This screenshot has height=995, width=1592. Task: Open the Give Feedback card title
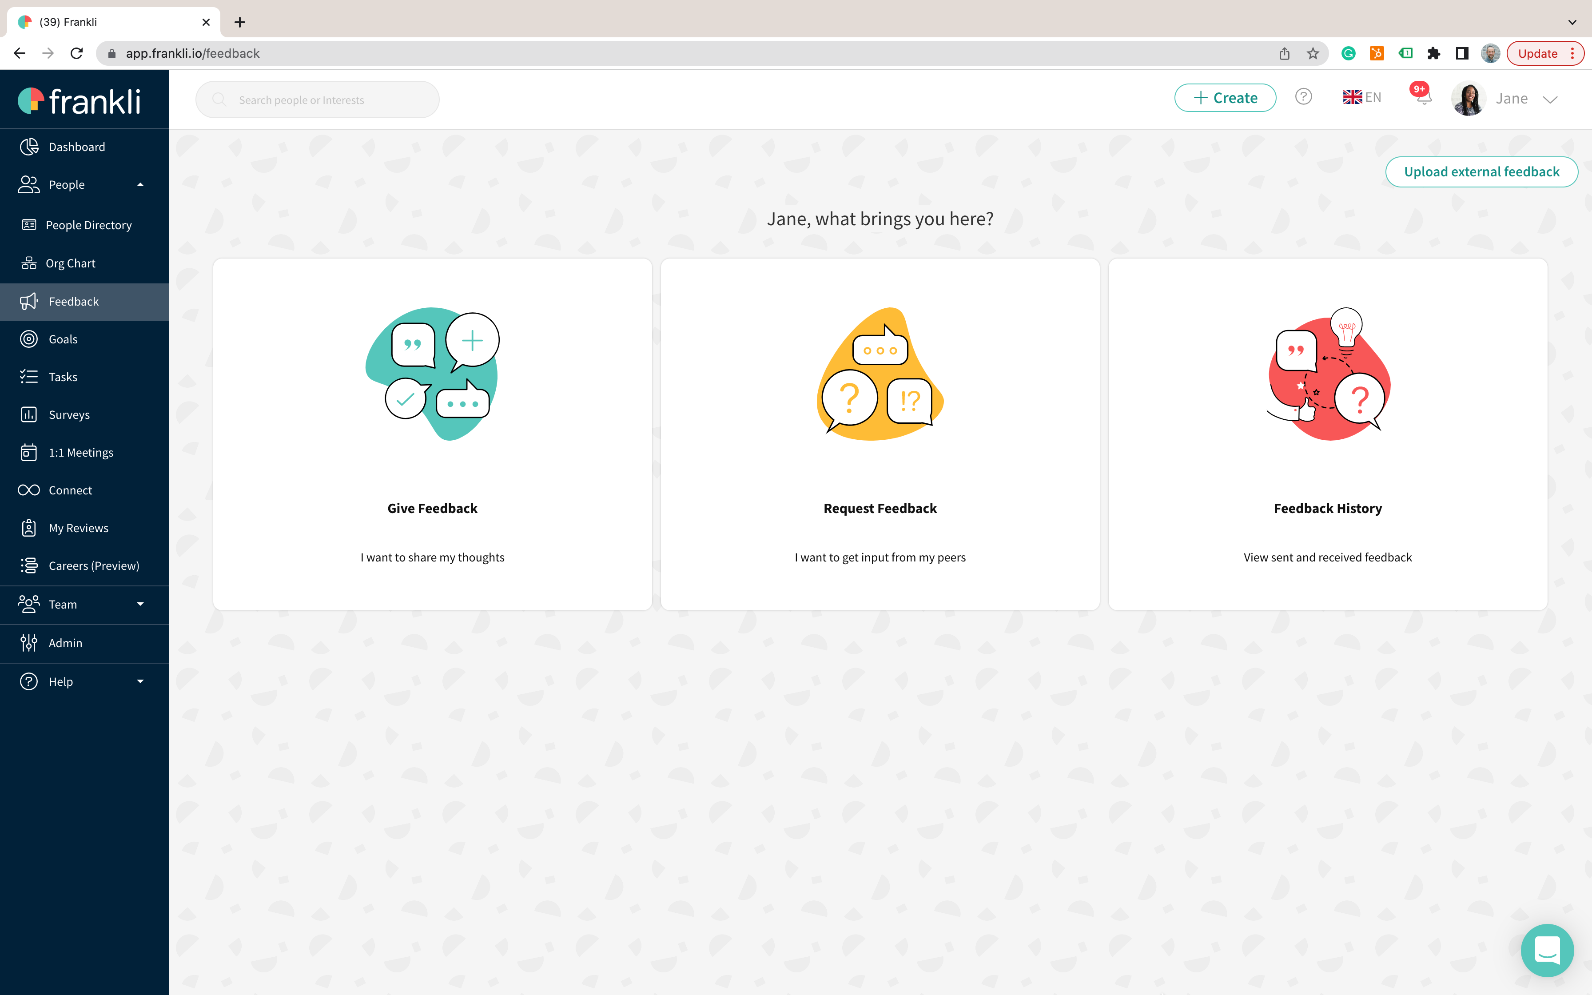click(x=432, y=508)
